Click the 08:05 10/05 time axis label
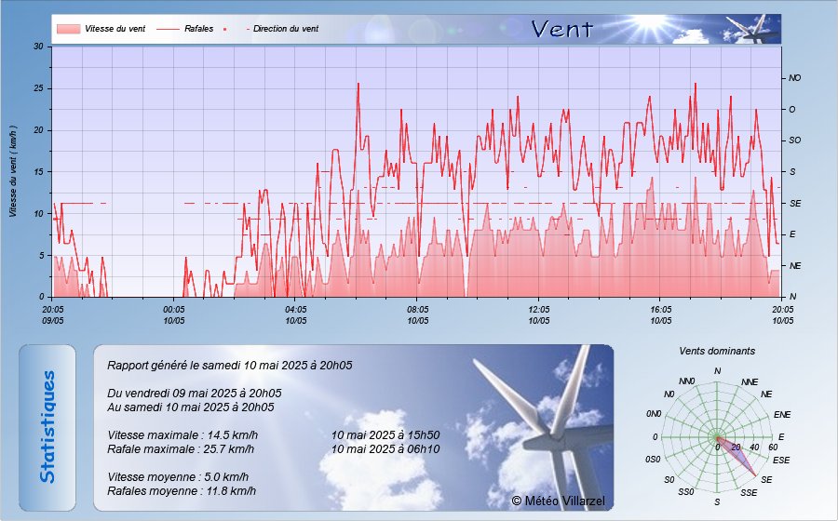This screenshot has width=838, height=521. (417, 315)
